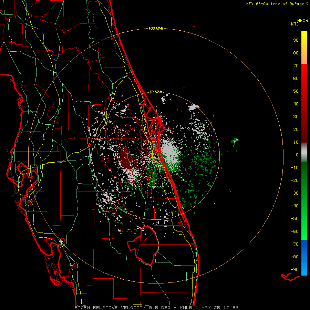Image resolution: width=310 pixels, height=310 pixels.
Task: Click the 20 value on the velocity scale
Action: pos(296,129)
